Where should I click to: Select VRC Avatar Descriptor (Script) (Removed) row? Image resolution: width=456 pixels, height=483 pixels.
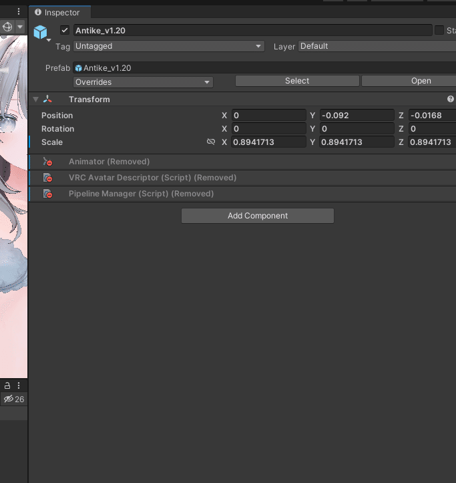pyautogui.click(x=242, y=178)
